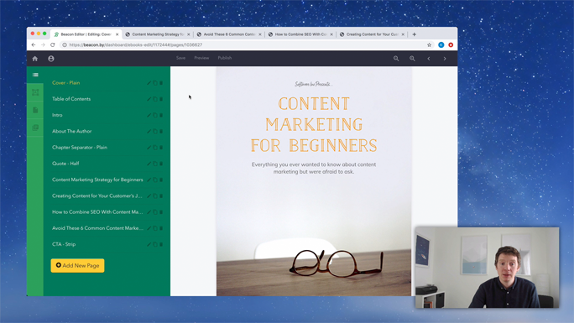The height and width of the screenshot is (323, 574).
Task: Duplicate the Creating Content for Your Customer's page
Action: 155,196
